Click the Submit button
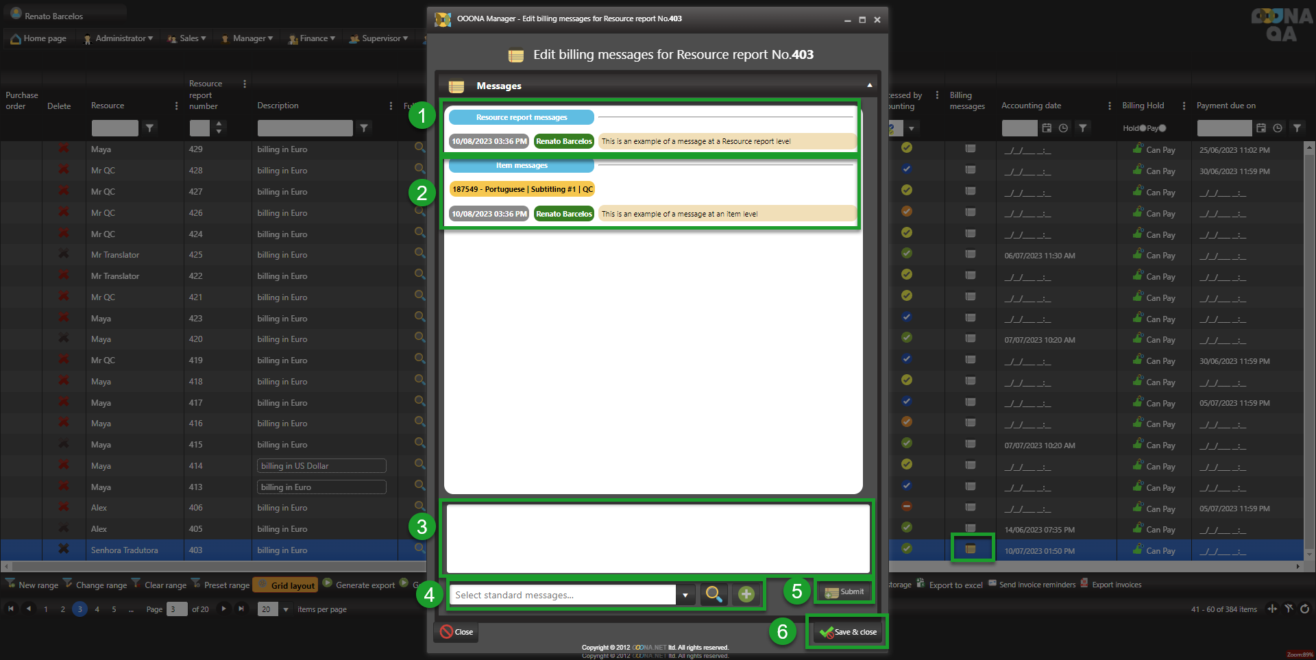The width and height of the screenshot is (1316, 660). 844,591
